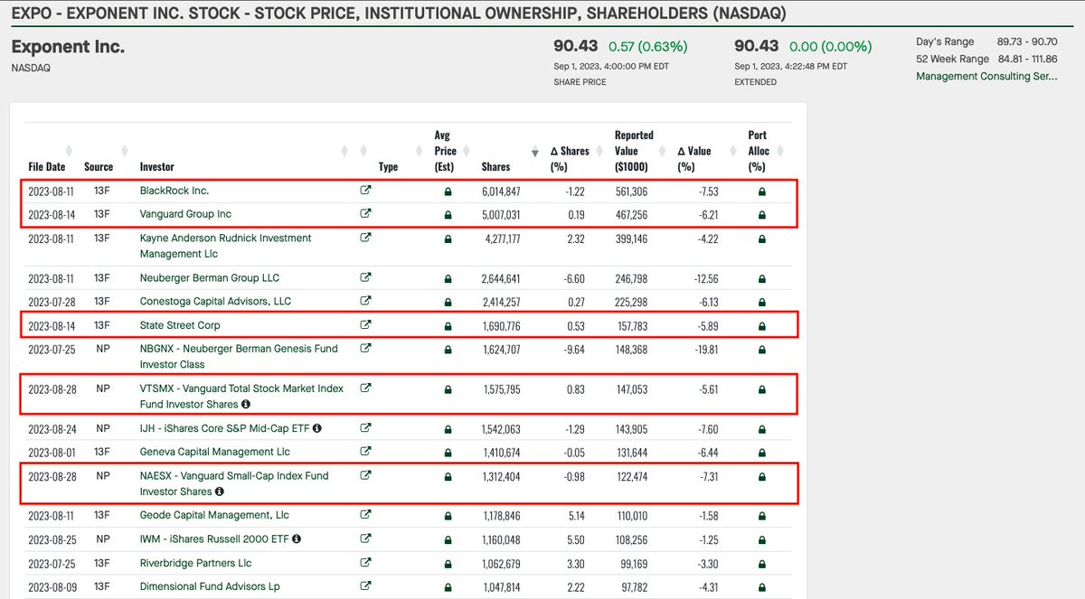
Task: Click Port Alloc lock icon in Vanguard Group row
Action: click(x=761, y=215)
